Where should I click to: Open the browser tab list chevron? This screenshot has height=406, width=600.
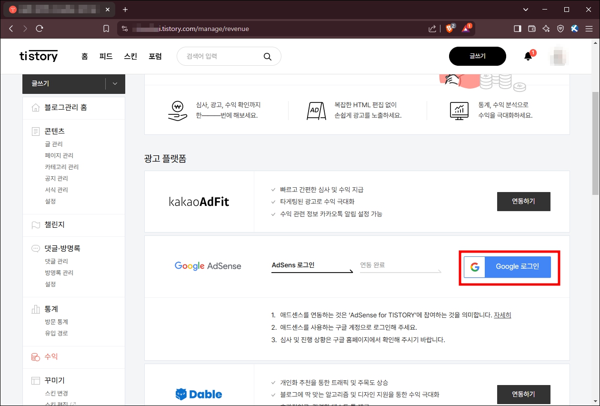526,9
